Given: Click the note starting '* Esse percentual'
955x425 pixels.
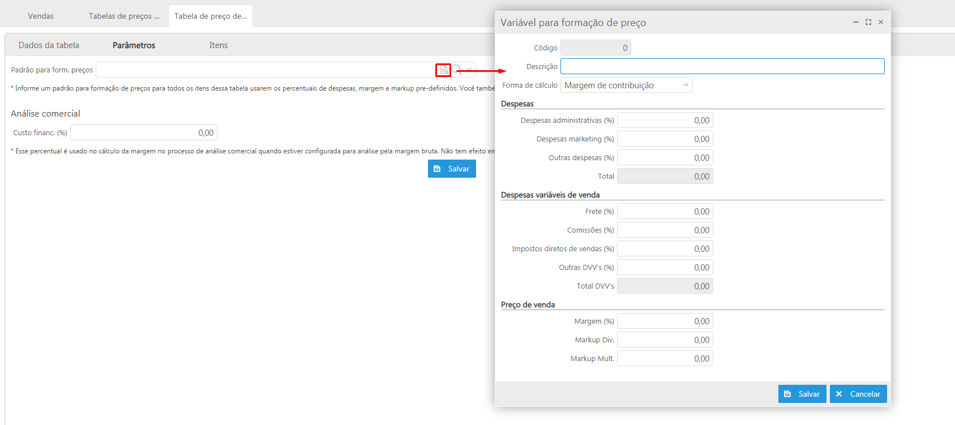Looking at the screenshot, I should coord(253,151).
